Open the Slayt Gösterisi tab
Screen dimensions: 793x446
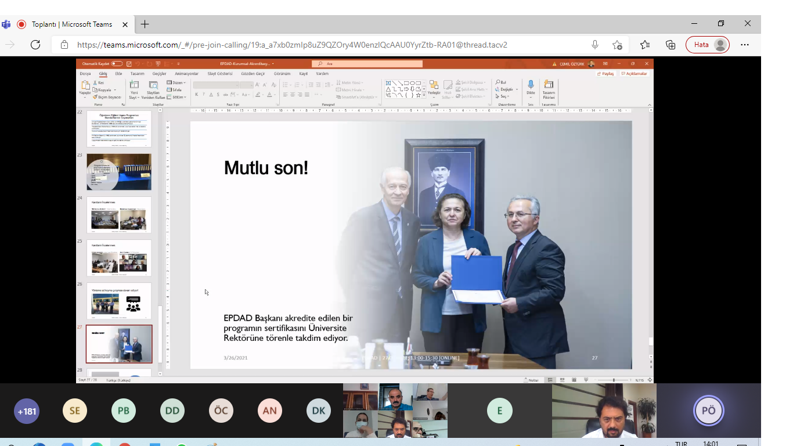(220, 74)
